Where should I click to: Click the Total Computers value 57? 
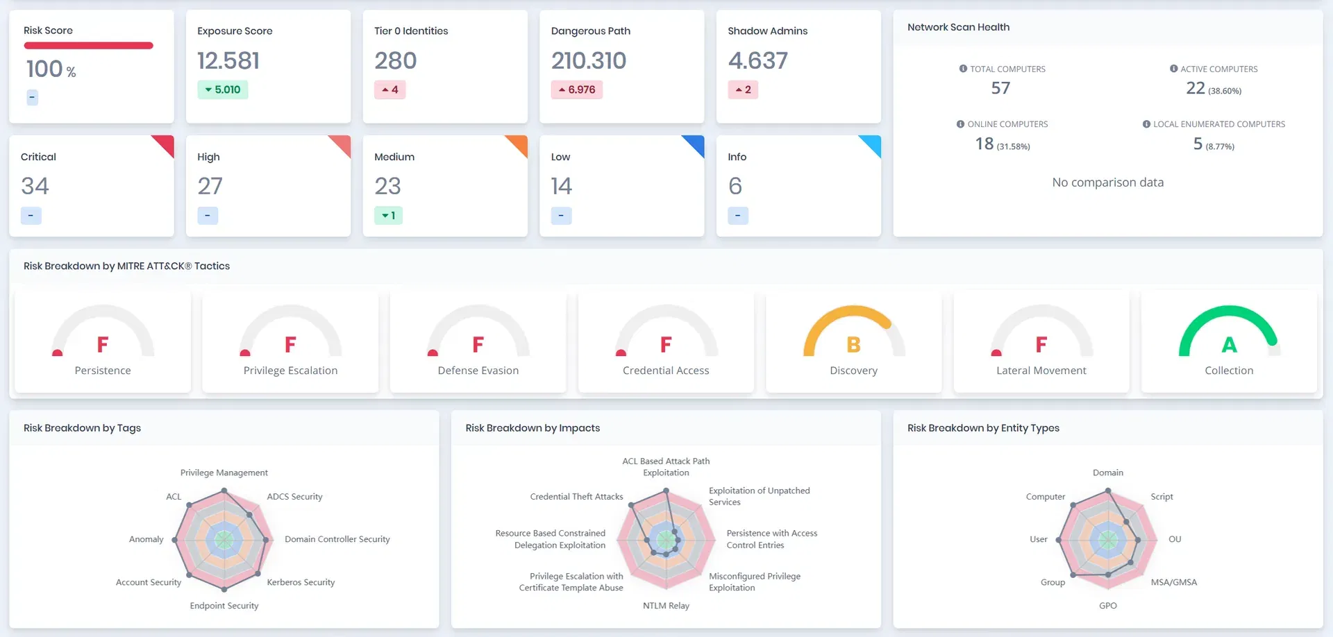[x=1000, y=88]
